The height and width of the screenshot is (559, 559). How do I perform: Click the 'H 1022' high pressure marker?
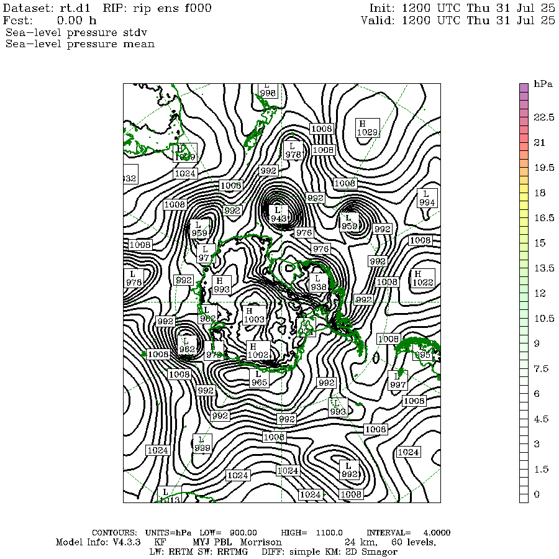coord(422,278)
